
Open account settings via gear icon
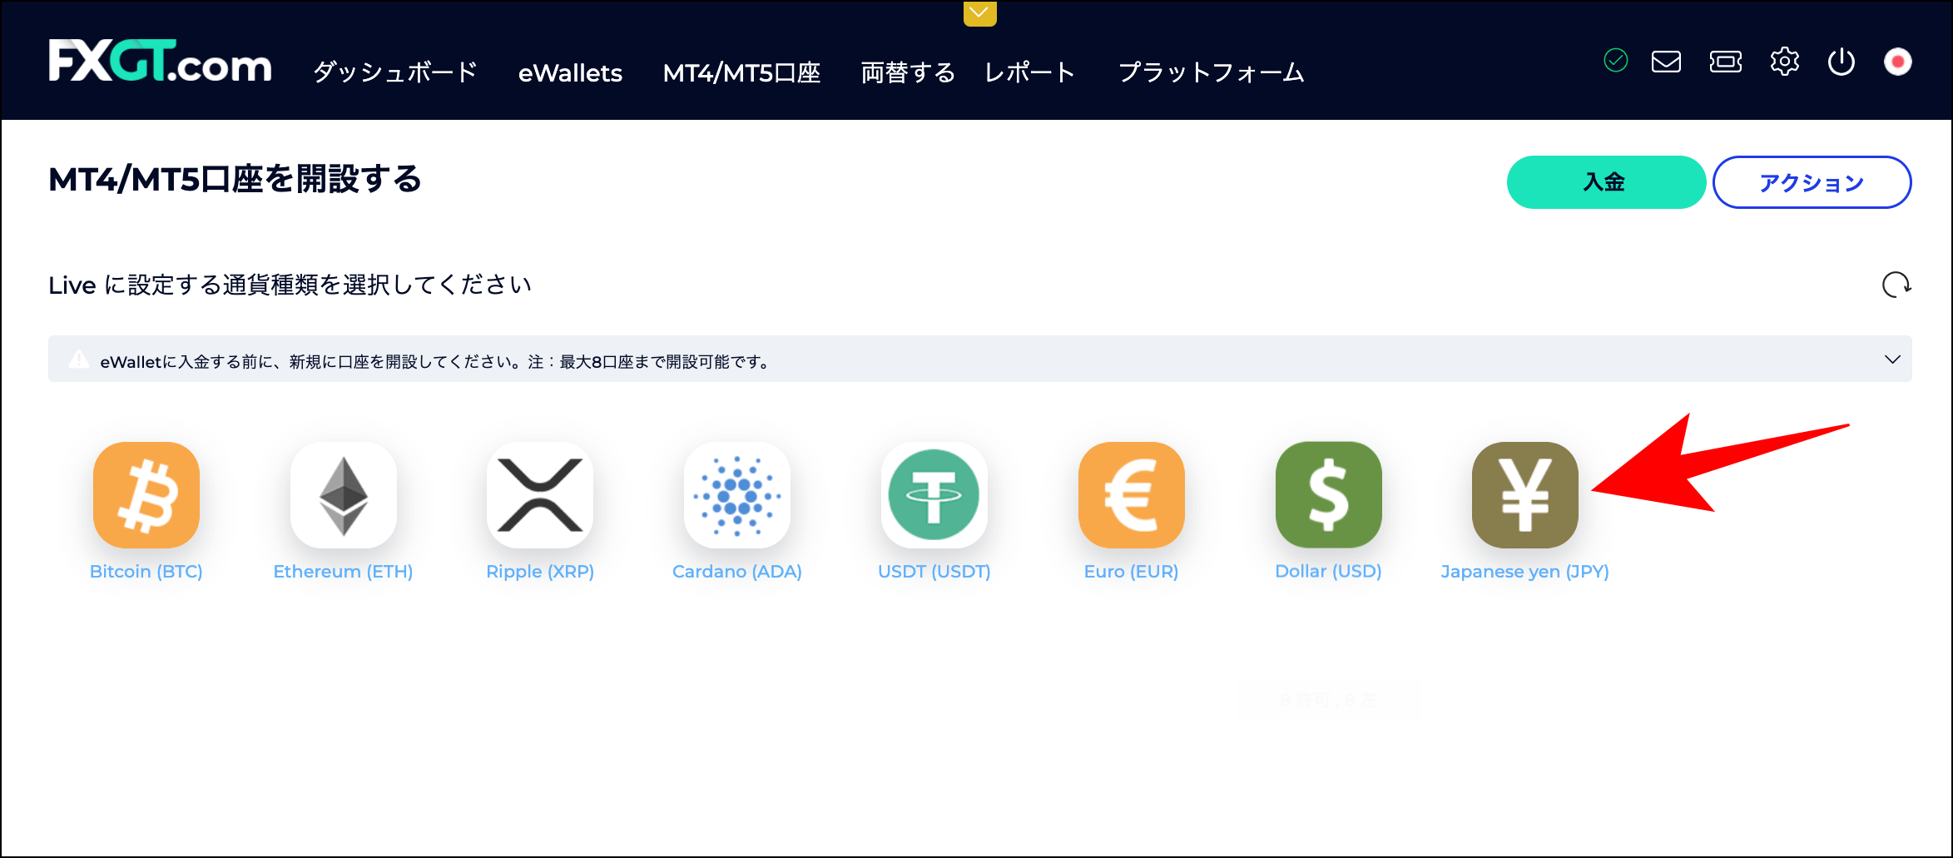[1784, 61]
